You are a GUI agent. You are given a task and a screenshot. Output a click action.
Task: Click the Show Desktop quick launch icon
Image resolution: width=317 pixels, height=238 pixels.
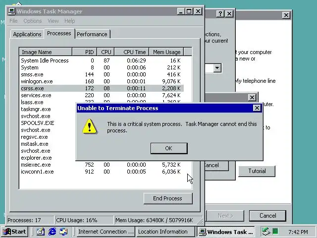pyautogui.click(x=41, y=232)
